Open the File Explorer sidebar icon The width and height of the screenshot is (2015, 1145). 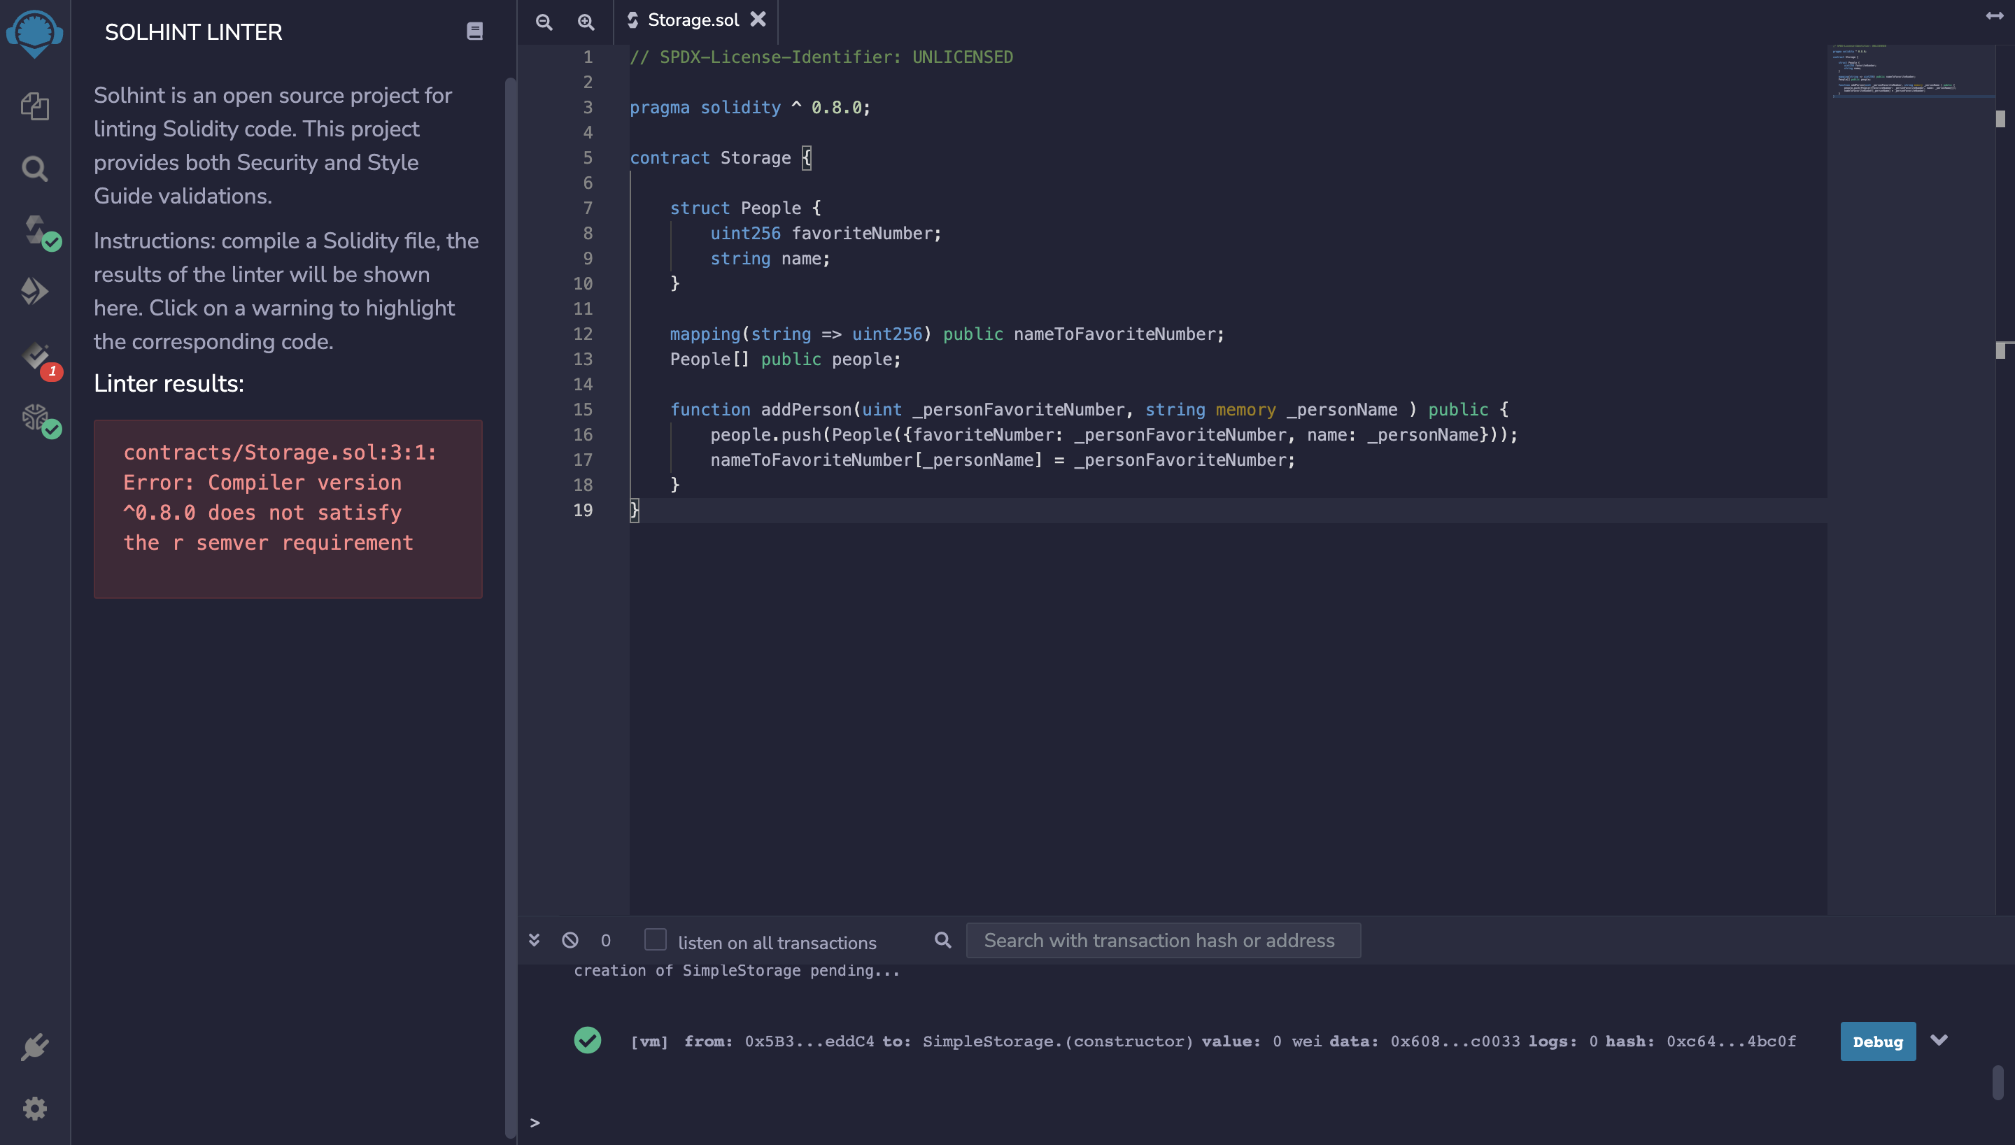[34, 106]
